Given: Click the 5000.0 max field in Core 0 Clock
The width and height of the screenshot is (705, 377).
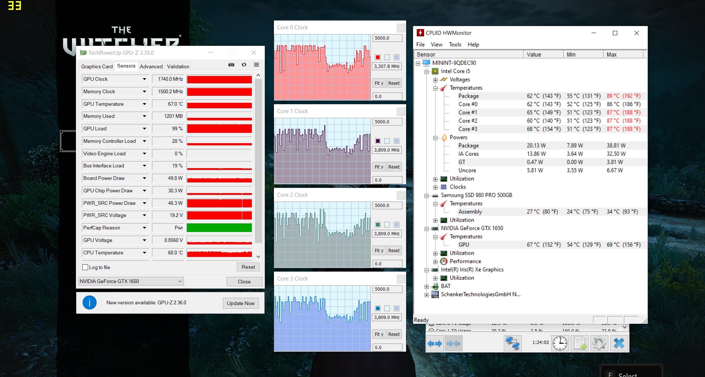Looking at the screenshot, I should 387,38.
